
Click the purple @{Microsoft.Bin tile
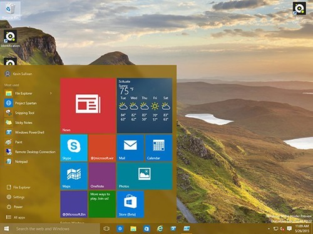(x=74, y=204)
